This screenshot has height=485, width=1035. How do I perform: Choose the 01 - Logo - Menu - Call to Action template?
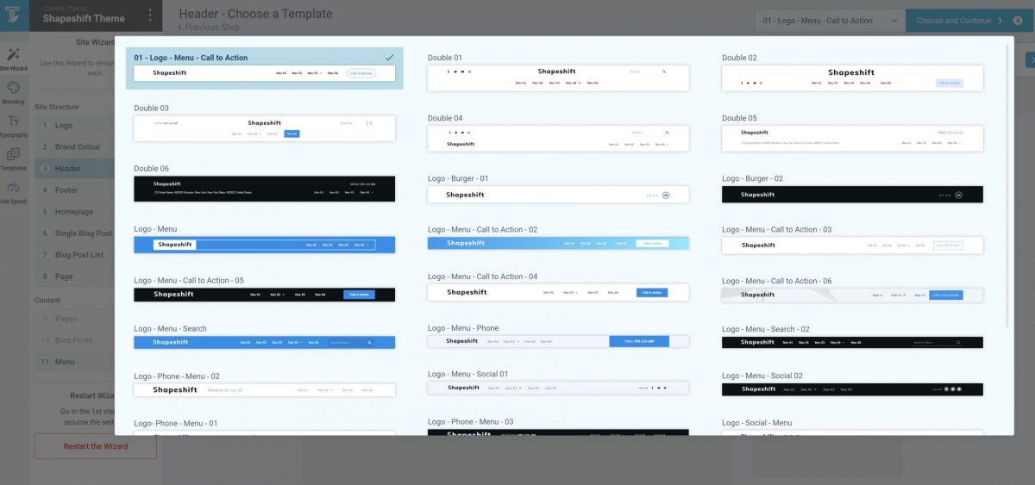click(x=265, y=68)
